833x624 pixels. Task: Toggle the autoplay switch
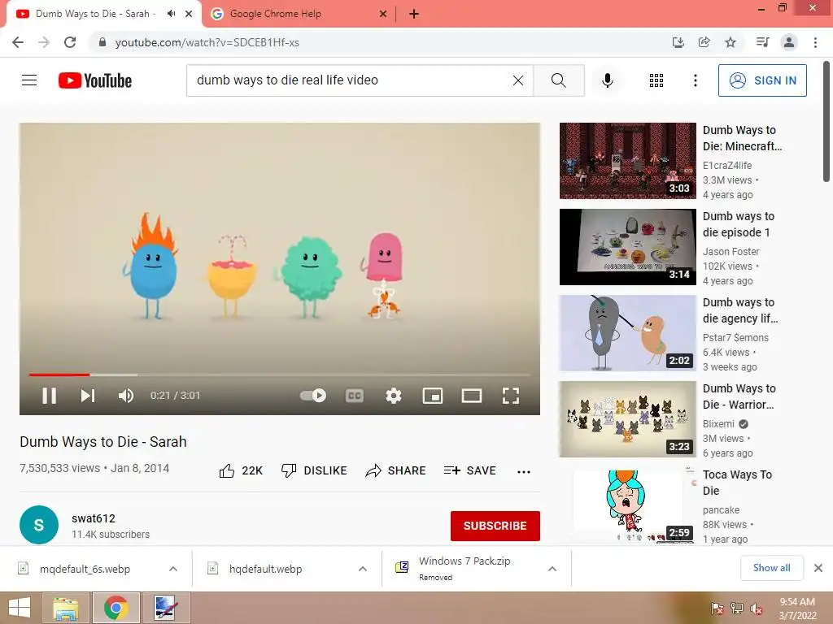[x=313, y=396]
